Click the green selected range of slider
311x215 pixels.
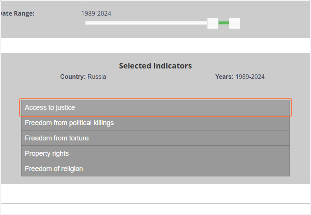point(224,23)
